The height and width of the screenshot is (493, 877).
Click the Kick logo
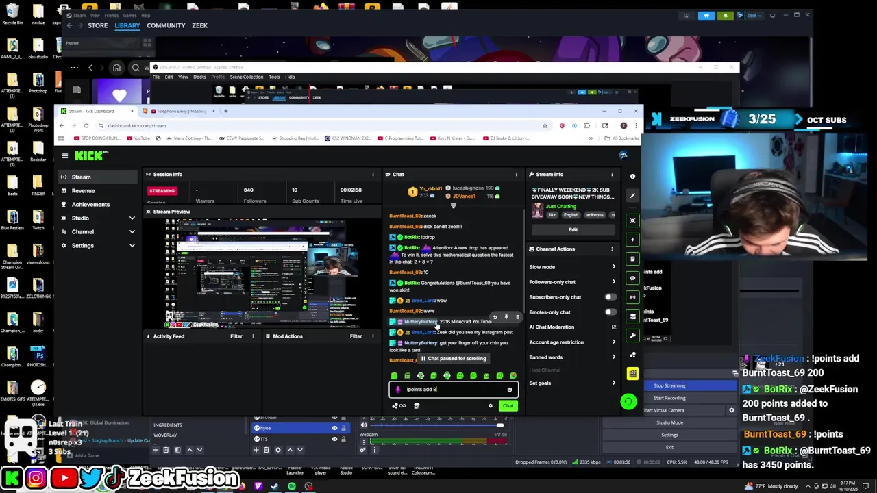tap(89, 156)
